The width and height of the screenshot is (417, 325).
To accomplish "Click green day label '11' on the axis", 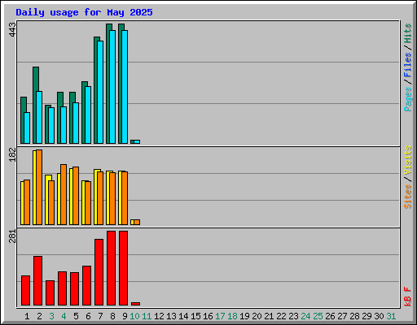I will pos(147,316).
